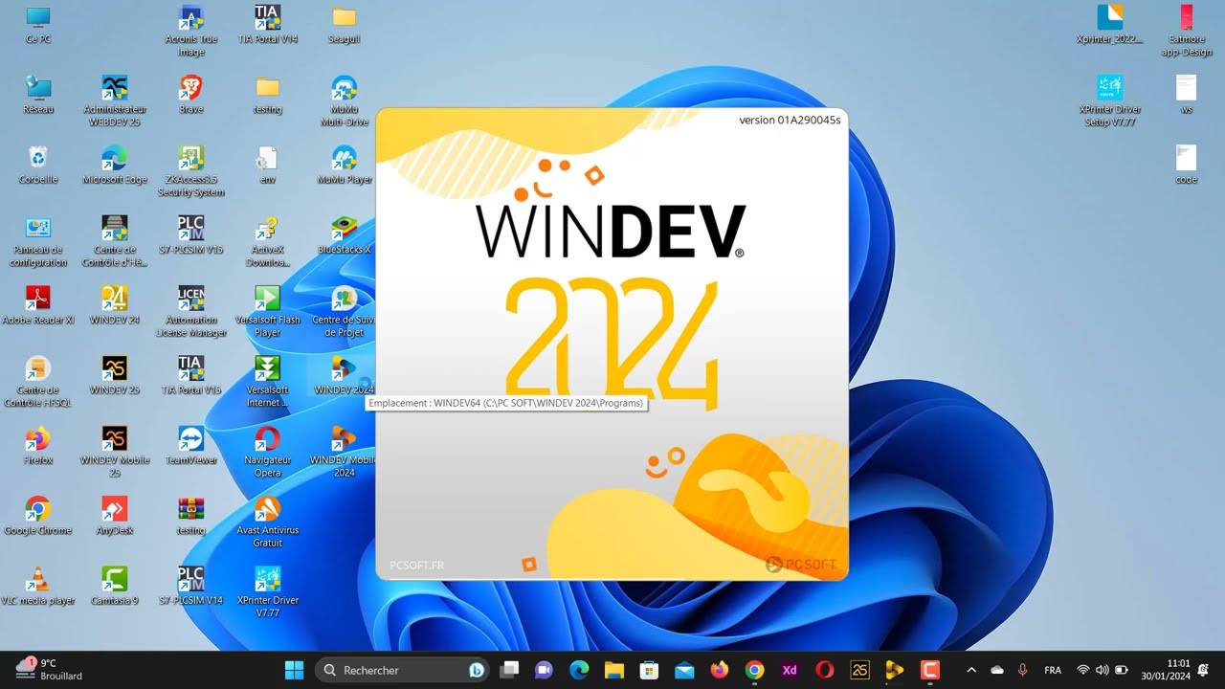Select the Xprinter 2022... desktop icon

1110,24
